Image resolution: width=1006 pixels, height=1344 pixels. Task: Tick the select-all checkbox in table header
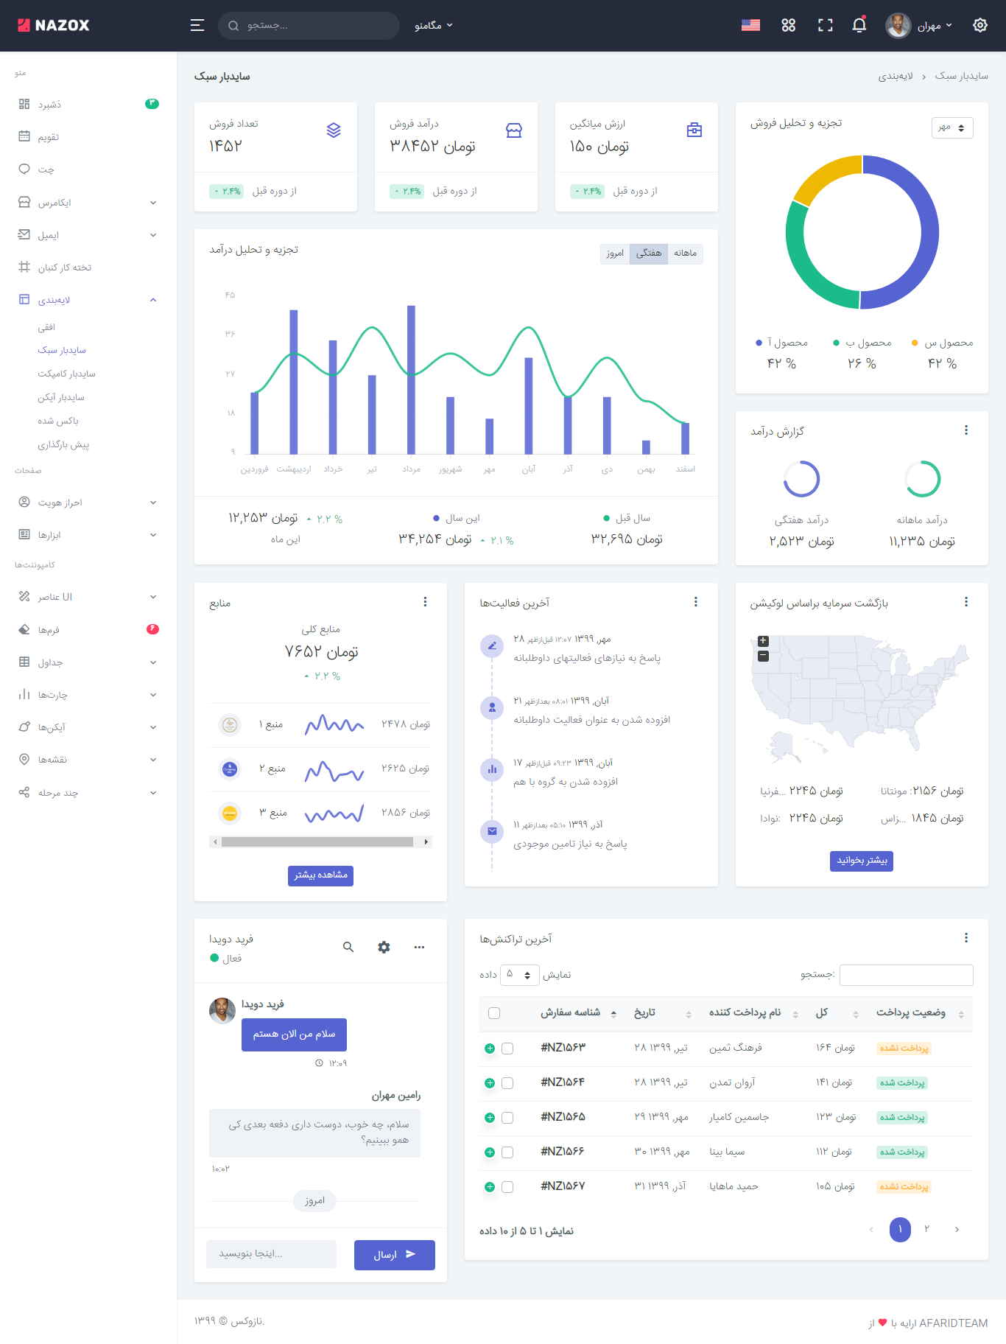pyautogui.click(x=494, y=1013)
